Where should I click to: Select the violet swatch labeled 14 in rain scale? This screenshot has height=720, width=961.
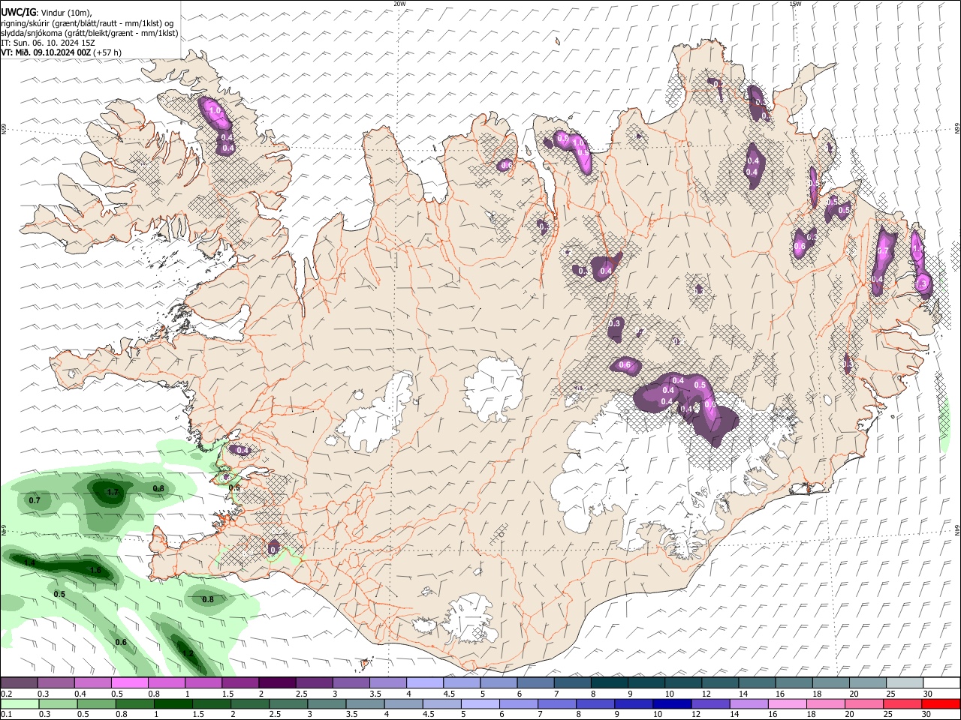(749, 704)
